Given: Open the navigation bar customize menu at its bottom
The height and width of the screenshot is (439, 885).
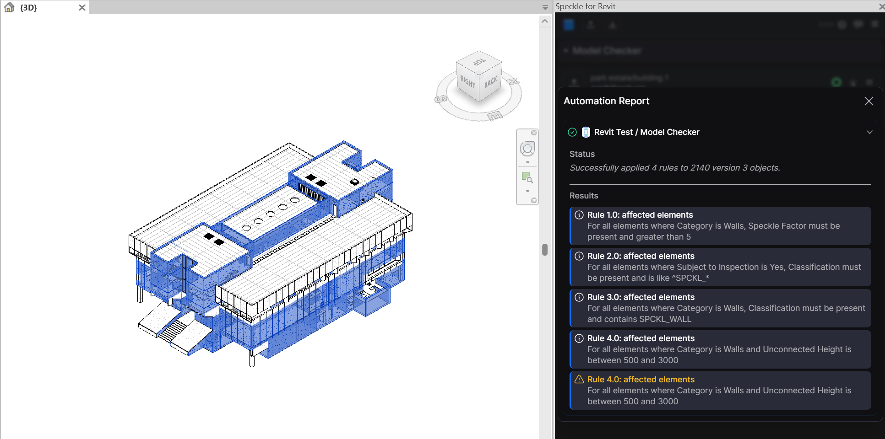Looking at the screenshot, I should [x=534, y=200].
